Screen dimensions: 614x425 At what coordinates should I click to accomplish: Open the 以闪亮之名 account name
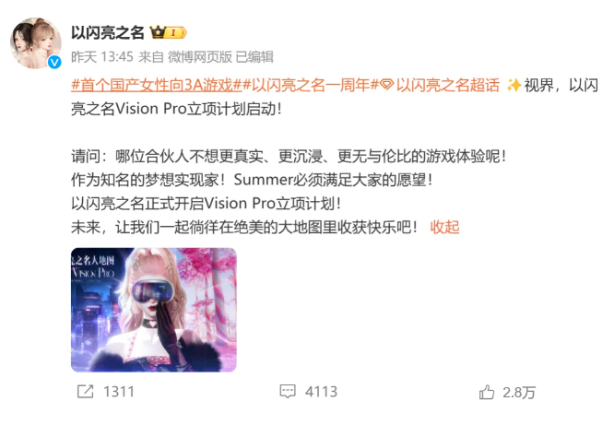point(108,32)
